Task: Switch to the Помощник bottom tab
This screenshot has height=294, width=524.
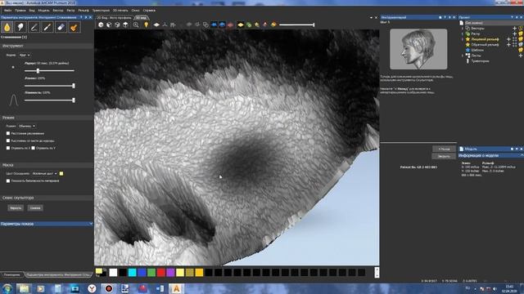Action: pos(11,274)
